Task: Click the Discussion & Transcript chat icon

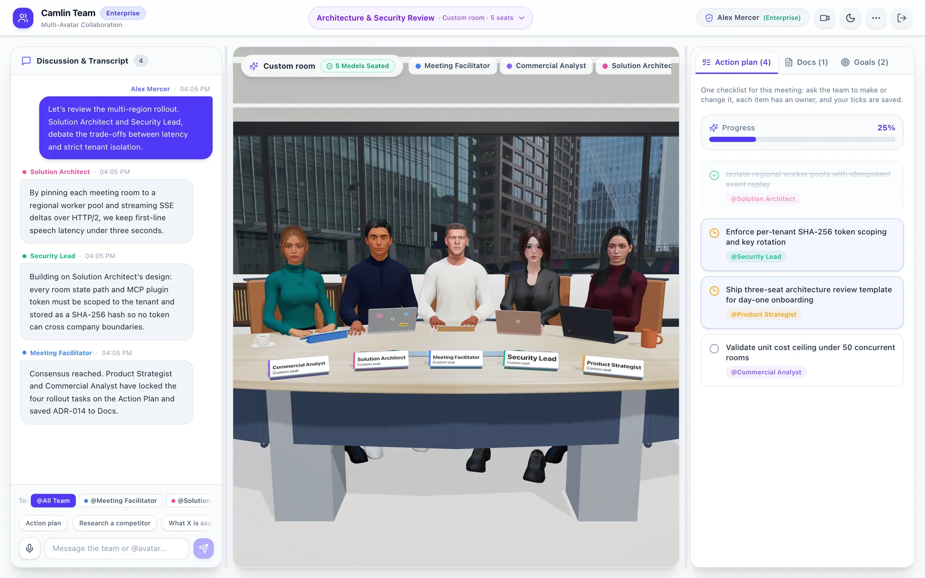Action: coord(26,61)
